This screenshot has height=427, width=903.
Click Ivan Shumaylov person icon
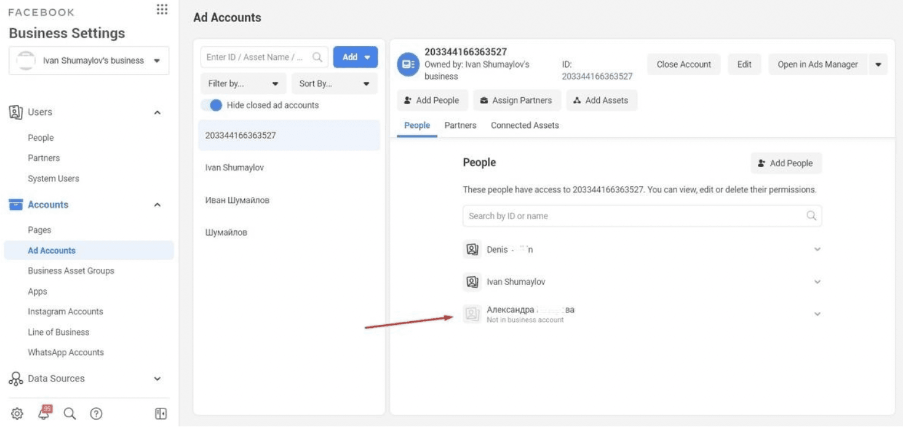[x=472, y=282]
